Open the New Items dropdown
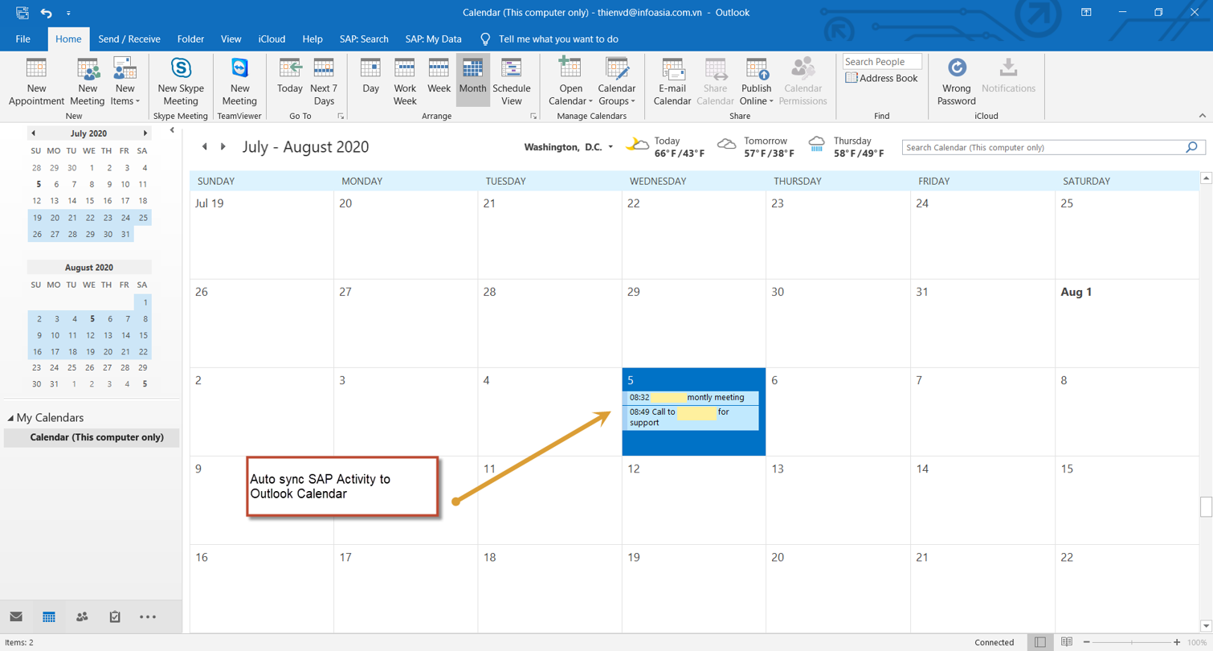 pyautogui.click(x=125, y=82)
